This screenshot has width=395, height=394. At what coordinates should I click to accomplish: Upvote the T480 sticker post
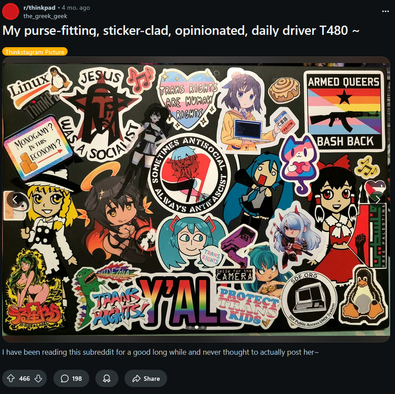(x=11, y=378)
